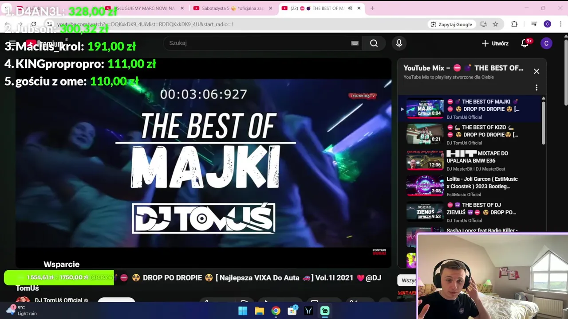The image size is (568, 319).
Task: Open 'THE BEST OF KIZO' playlist video title
Action: 483,131
